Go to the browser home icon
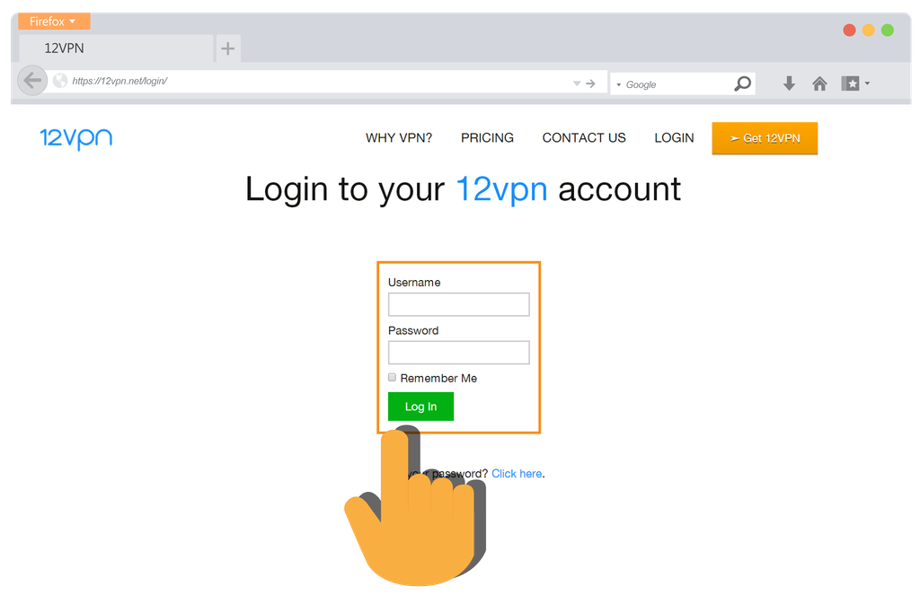920x595 pixels. click(x=819, y=83)
